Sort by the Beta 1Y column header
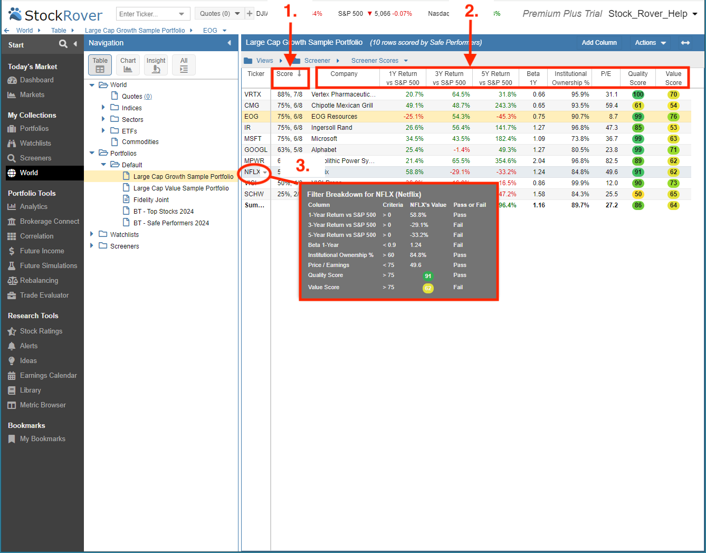Image resolution: width=706 pixels, height=553 pixels. pos(533,78)
